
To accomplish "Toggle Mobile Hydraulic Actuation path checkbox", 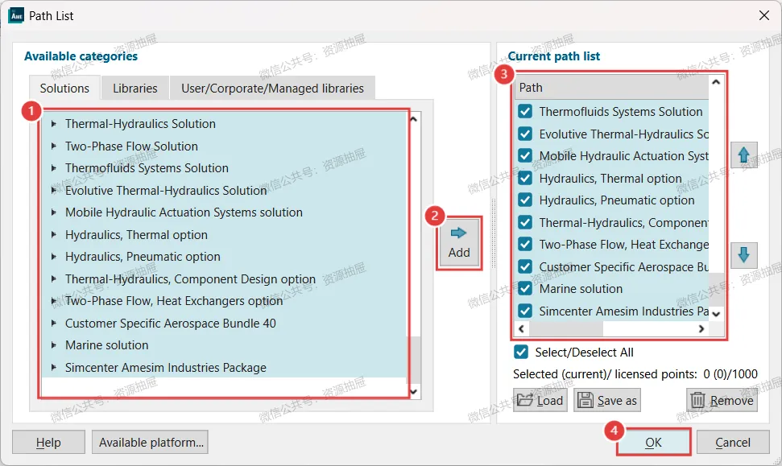I will 524,155.
